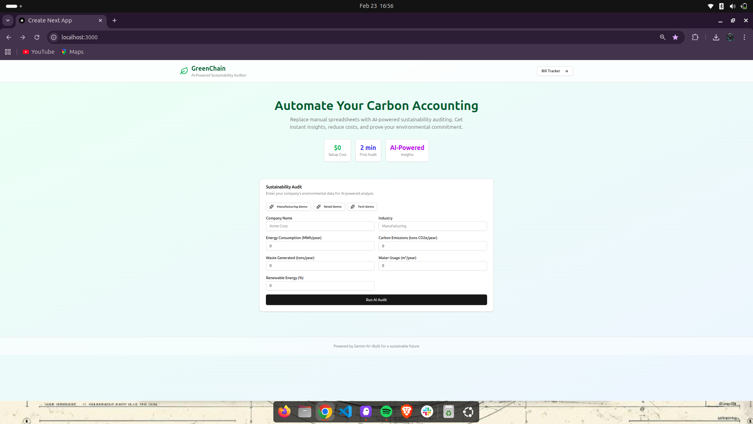Load the Tech Demo data
753x424 pixels.
click(x=362, y=207)
